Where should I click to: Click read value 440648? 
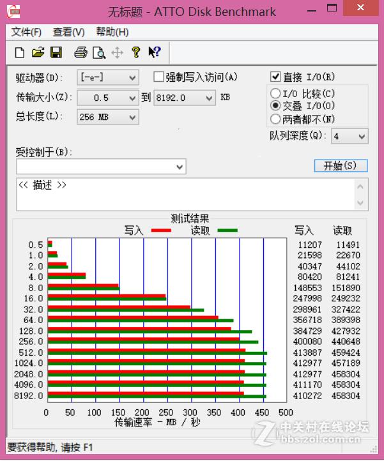[346, 342]
